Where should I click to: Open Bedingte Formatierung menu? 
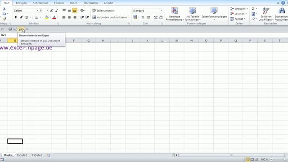click(175, 14)
